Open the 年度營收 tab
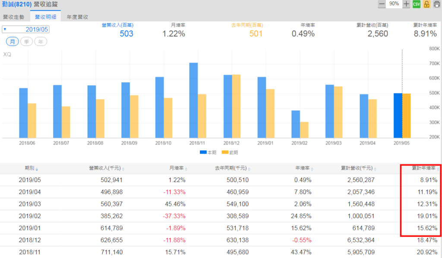 pos(77,17)
